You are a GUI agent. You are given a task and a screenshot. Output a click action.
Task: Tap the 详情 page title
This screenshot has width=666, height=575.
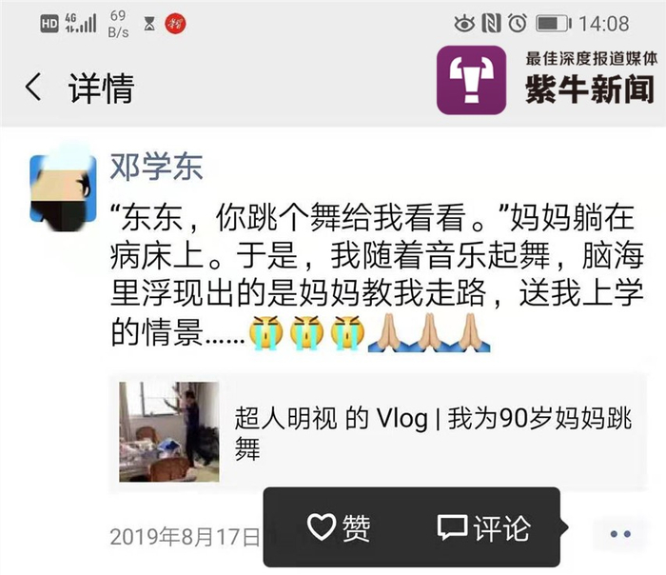102,88
